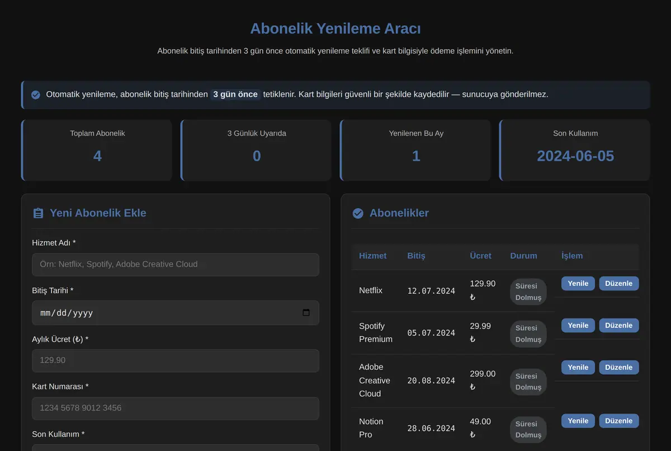This screenshot has width=671, height=451.
Task: Edit the Adobe Creative Cloud subscription
Action: tap(619, 367)
